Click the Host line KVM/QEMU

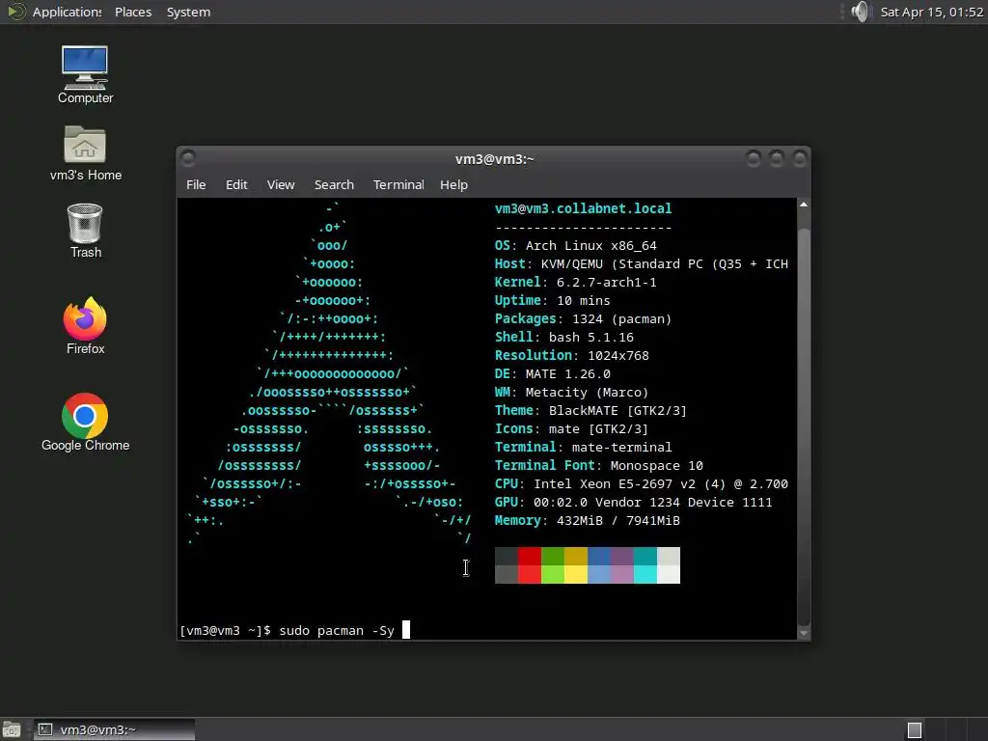click(x=641, y=264)
